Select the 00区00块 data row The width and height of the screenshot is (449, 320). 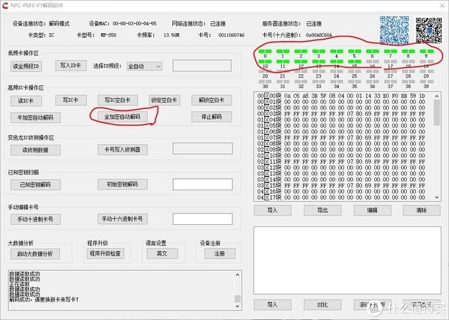tap(341, 96)
